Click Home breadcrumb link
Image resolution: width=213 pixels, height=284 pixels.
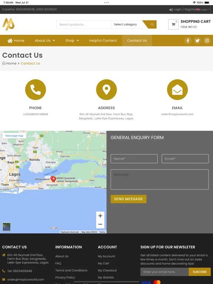[x=11, y=63]
